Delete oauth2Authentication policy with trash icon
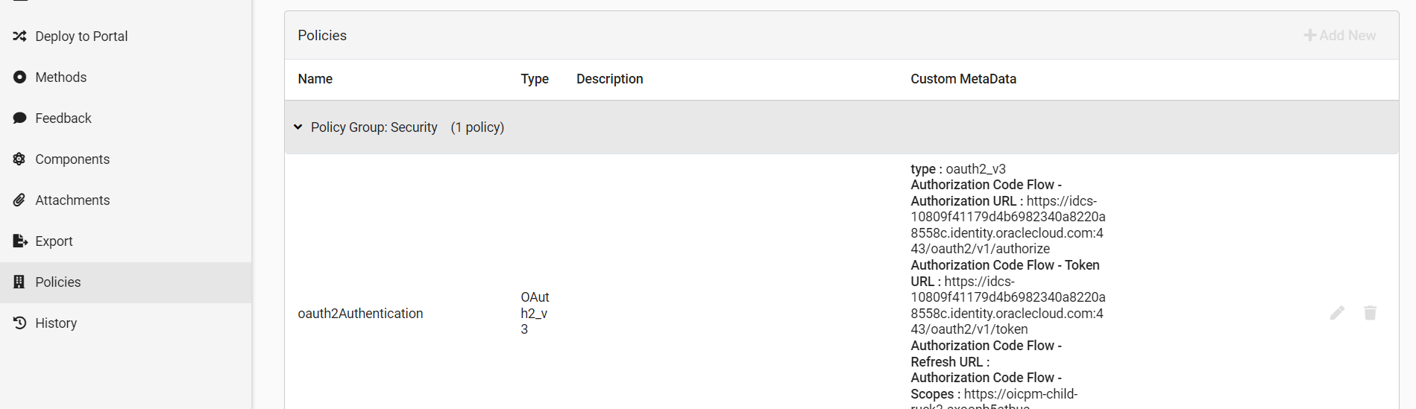The height and width of the screenshot is (409, 1416). [1370, 313]
